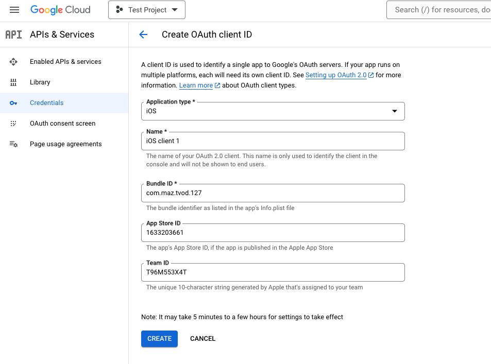
Task: Click the APIs & Services heading
Action: pyautogui.click(x=62, y=34)
